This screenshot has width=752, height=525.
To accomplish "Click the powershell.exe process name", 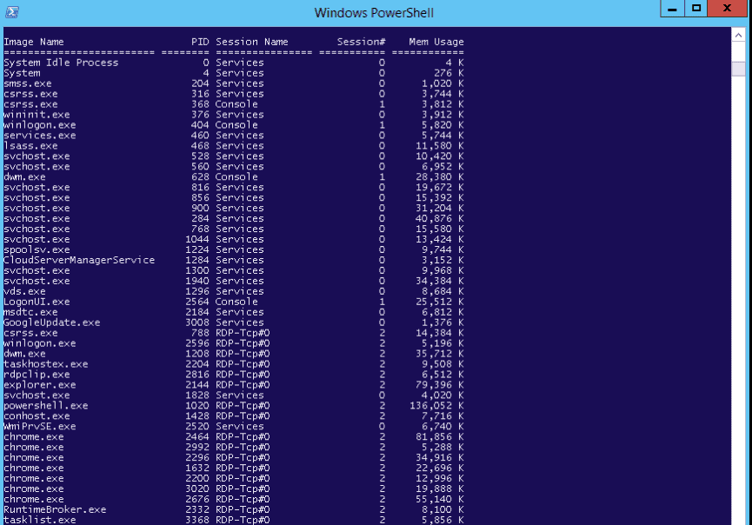I will pos(45,406).
